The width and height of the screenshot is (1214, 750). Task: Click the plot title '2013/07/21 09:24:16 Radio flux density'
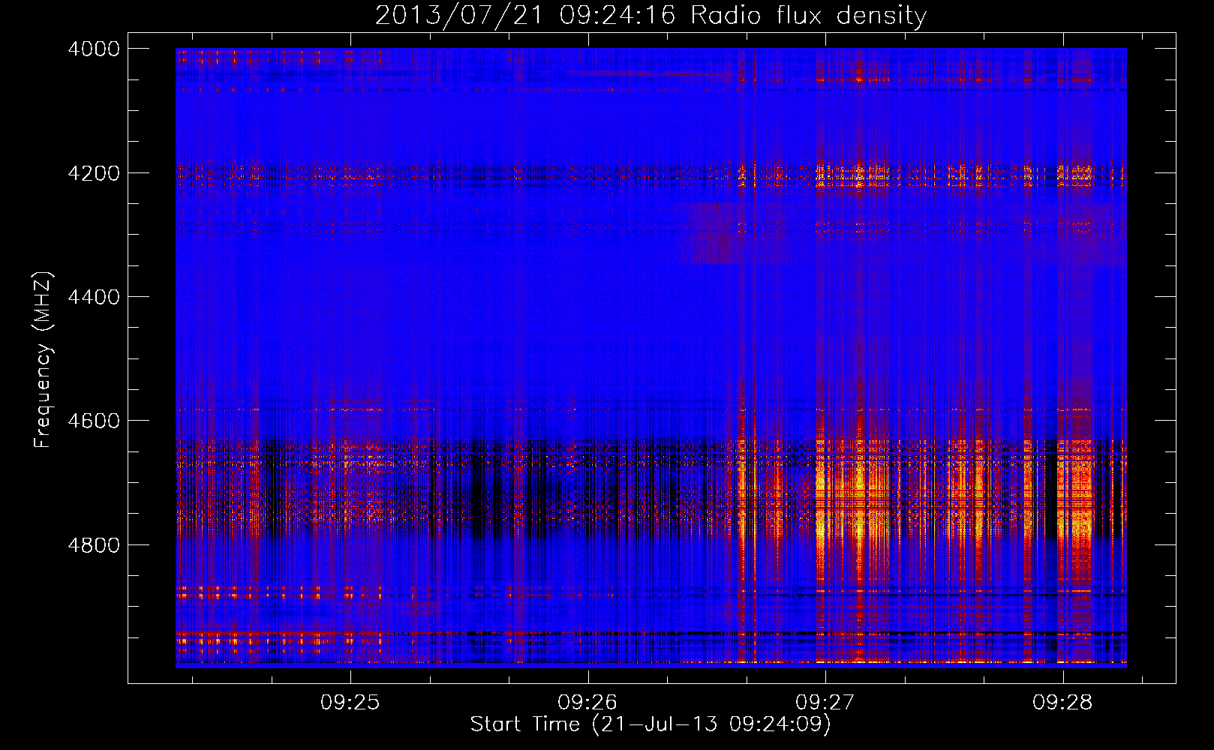651,16
